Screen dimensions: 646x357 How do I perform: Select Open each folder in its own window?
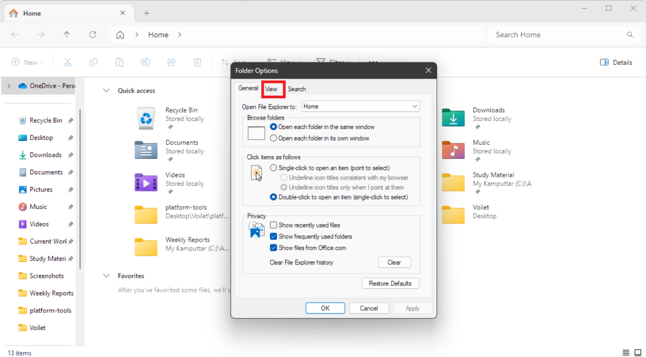274,139
